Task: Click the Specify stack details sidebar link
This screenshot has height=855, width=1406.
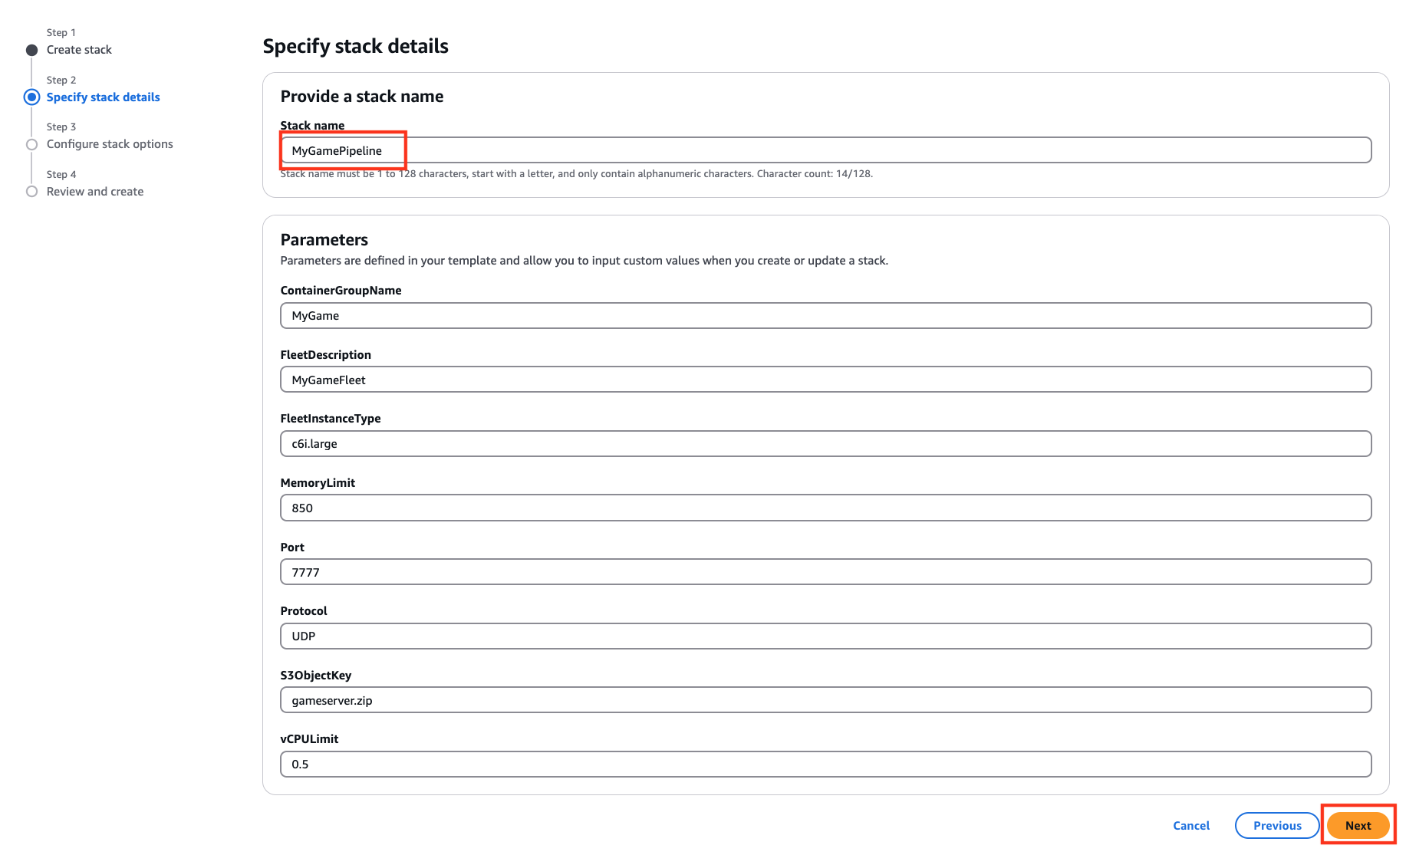Action: (103, 97)
